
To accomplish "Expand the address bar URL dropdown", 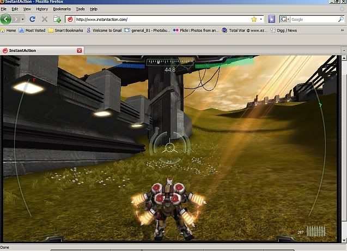I will pyautogui.click(x=261, y=19).
